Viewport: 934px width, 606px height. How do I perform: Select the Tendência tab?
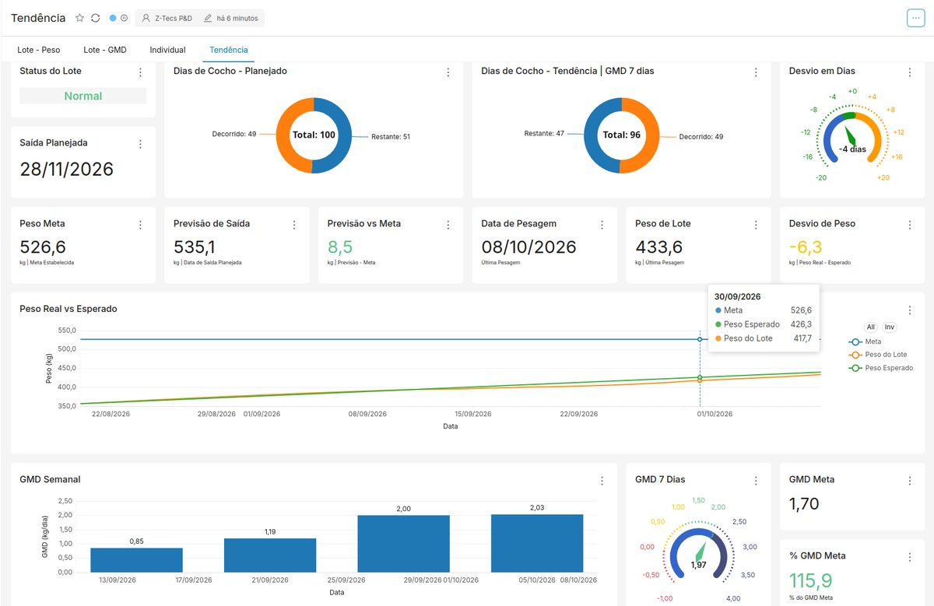point(229,50)
